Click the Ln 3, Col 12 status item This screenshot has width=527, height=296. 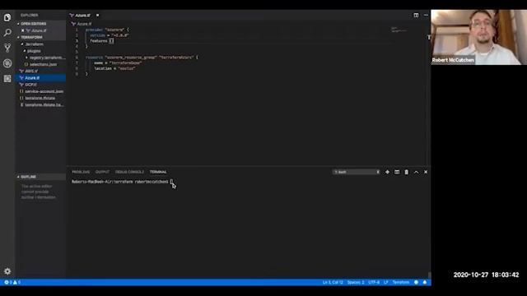333,282
